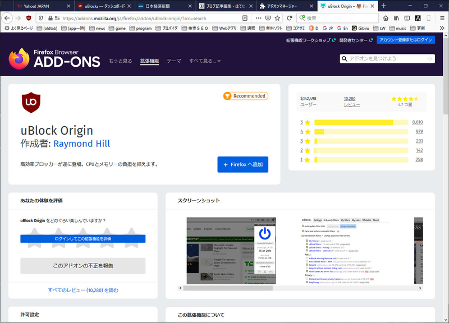Close the 日本経済新聞 tab

point(190,6)
